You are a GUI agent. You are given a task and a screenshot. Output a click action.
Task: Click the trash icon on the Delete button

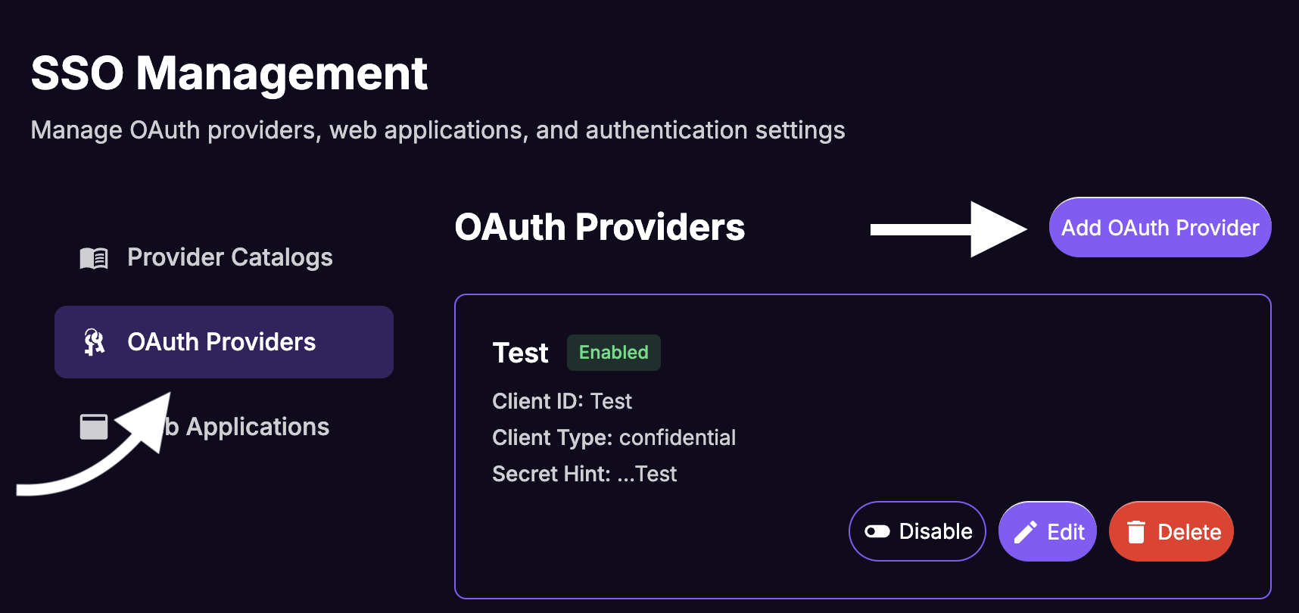coord(1136,531)
